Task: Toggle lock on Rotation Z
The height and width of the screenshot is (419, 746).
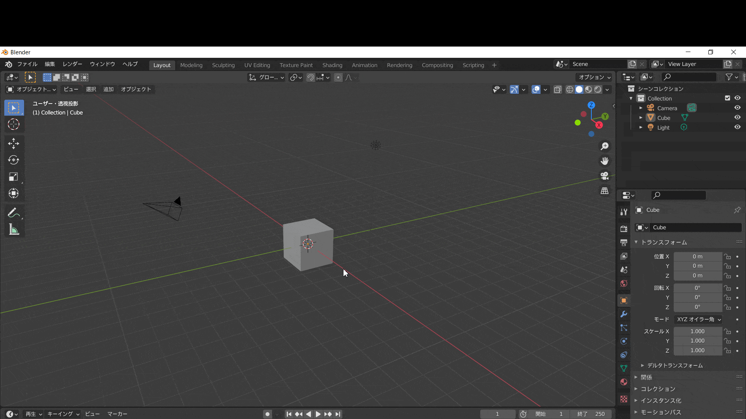Action: pos(727,307)
